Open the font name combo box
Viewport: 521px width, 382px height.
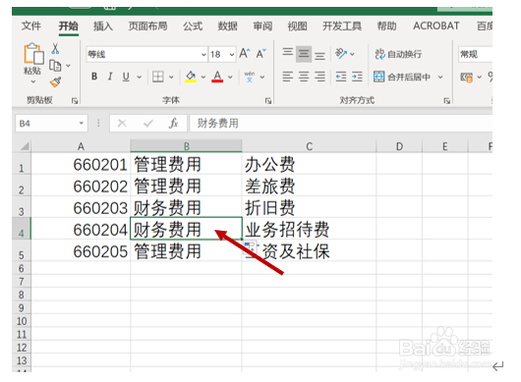[x=146, y=54]
